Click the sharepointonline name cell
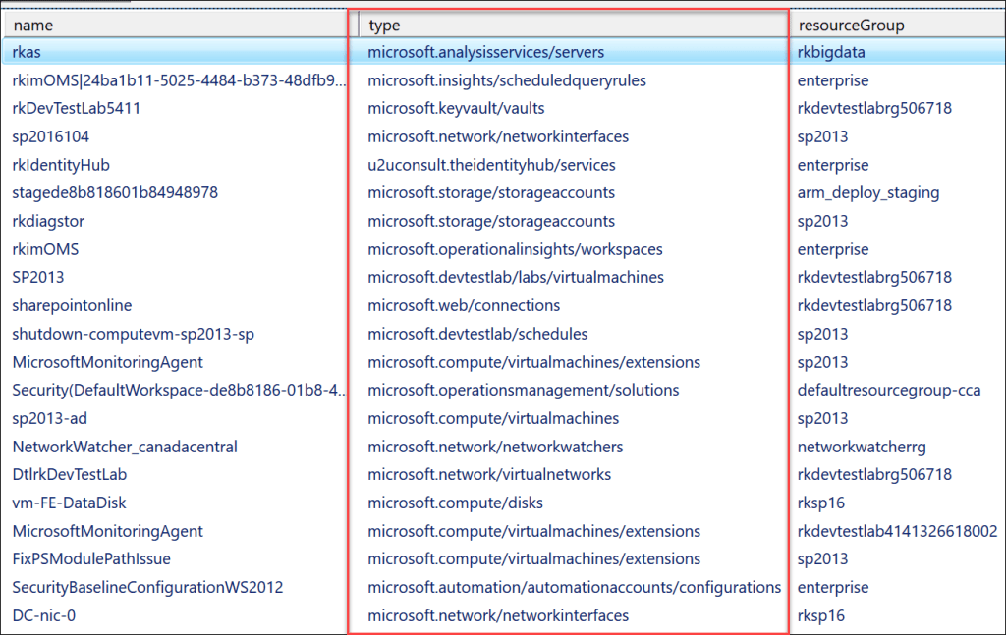Viewport: 1006px width, 635px height. 72,305
